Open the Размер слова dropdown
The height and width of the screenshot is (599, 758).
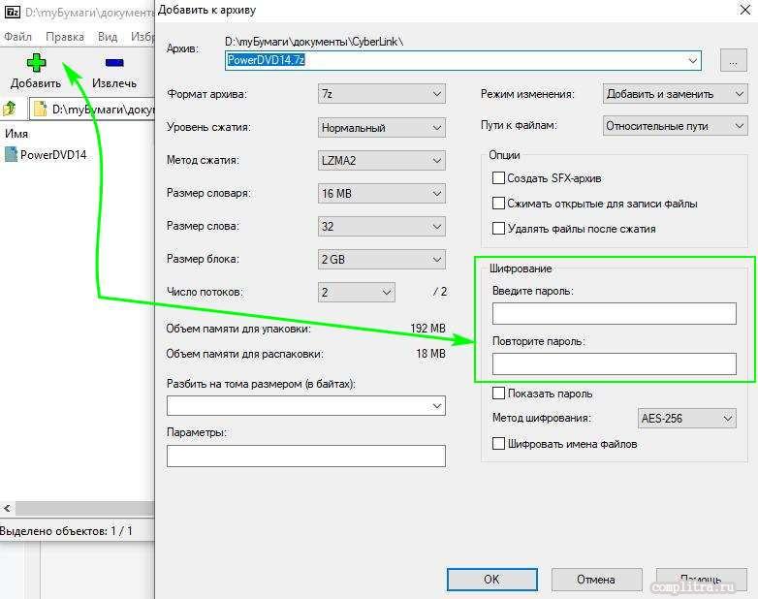tap(381, 226)
